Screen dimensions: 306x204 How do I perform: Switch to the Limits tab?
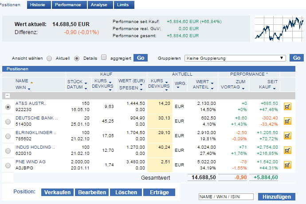(124, 5)
